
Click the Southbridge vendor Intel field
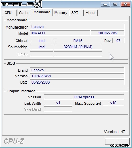point(42,47)
